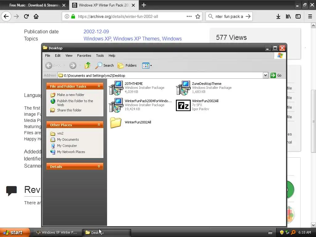The width and height of the screenshot is (316, 237).
Task: Switch to Free Music Download tab
Action: (x=35, y=5)
